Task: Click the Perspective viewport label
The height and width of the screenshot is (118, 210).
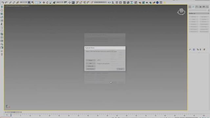Action: [10, 6]
